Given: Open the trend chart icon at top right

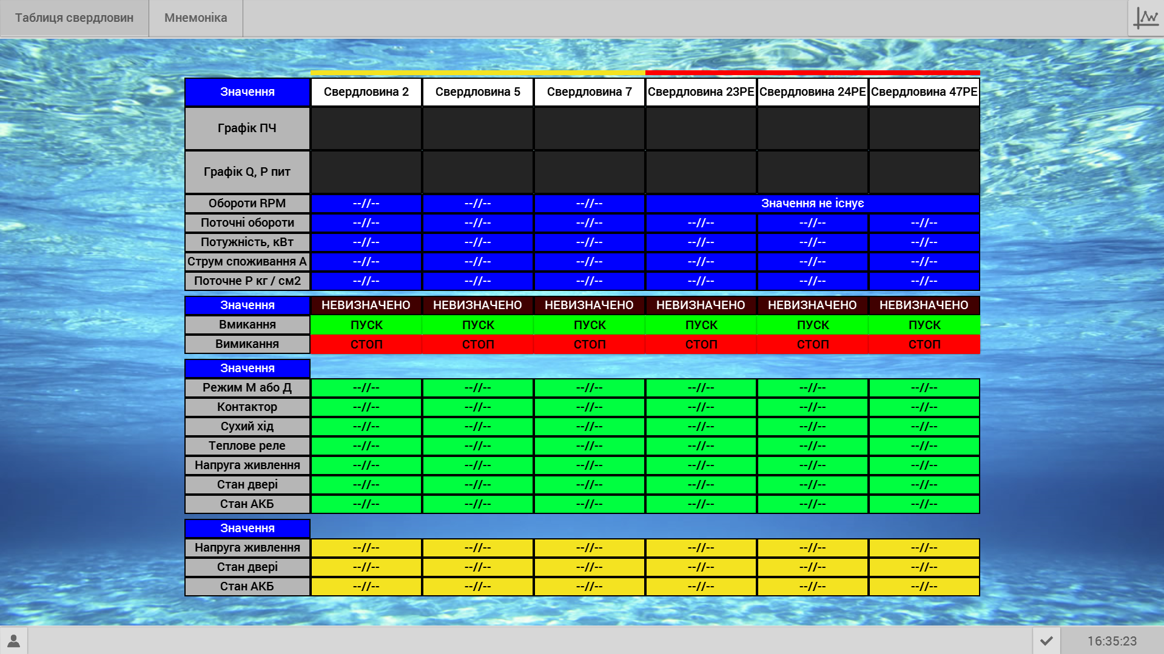Looking at the screenshot, I should point(1146,18).
